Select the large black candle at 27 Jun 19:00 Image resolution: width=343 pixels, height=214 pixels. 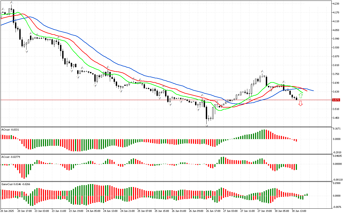pyautogui.click(x=267, y=81)
